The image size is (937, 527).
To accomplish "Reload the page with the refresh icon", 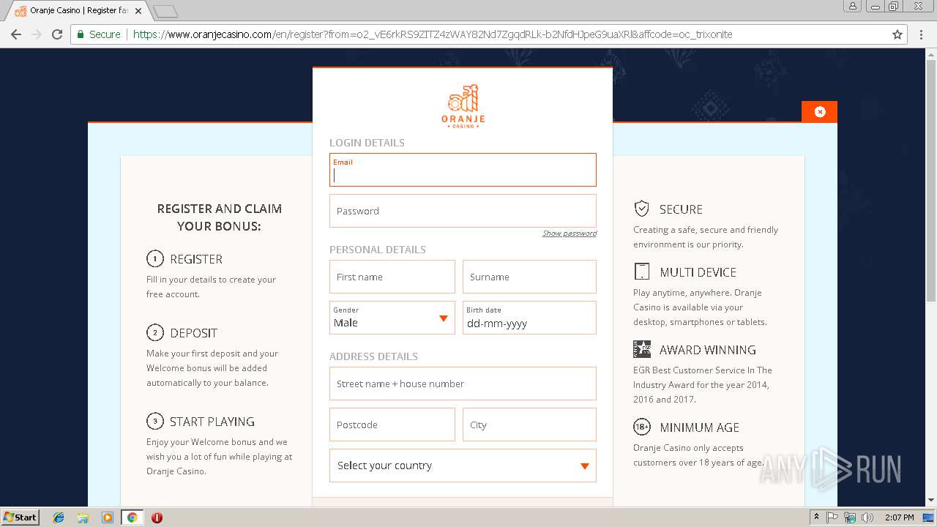I will [57, 34].
